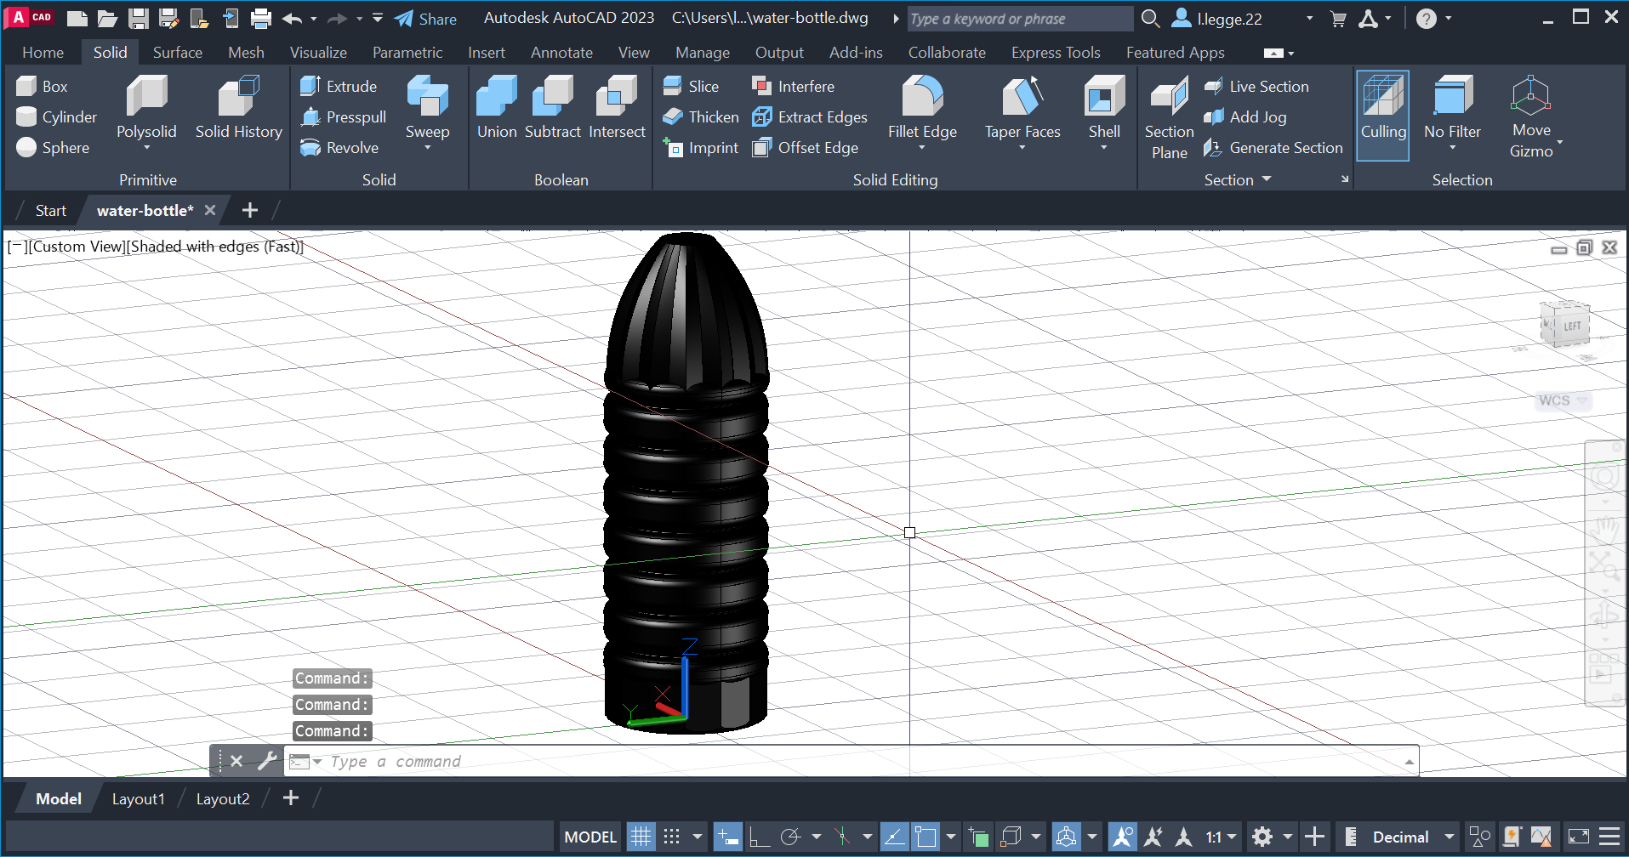Apply the Union boolean operation
This screenshot has height=857, width=1629.
tap(497, 107)
